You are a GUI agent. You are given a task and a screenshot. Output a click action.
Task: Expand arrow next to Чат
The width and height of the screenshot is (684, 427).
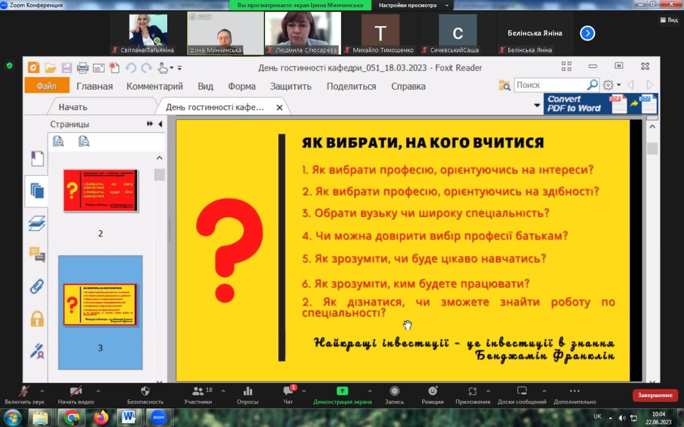[304, 391]
